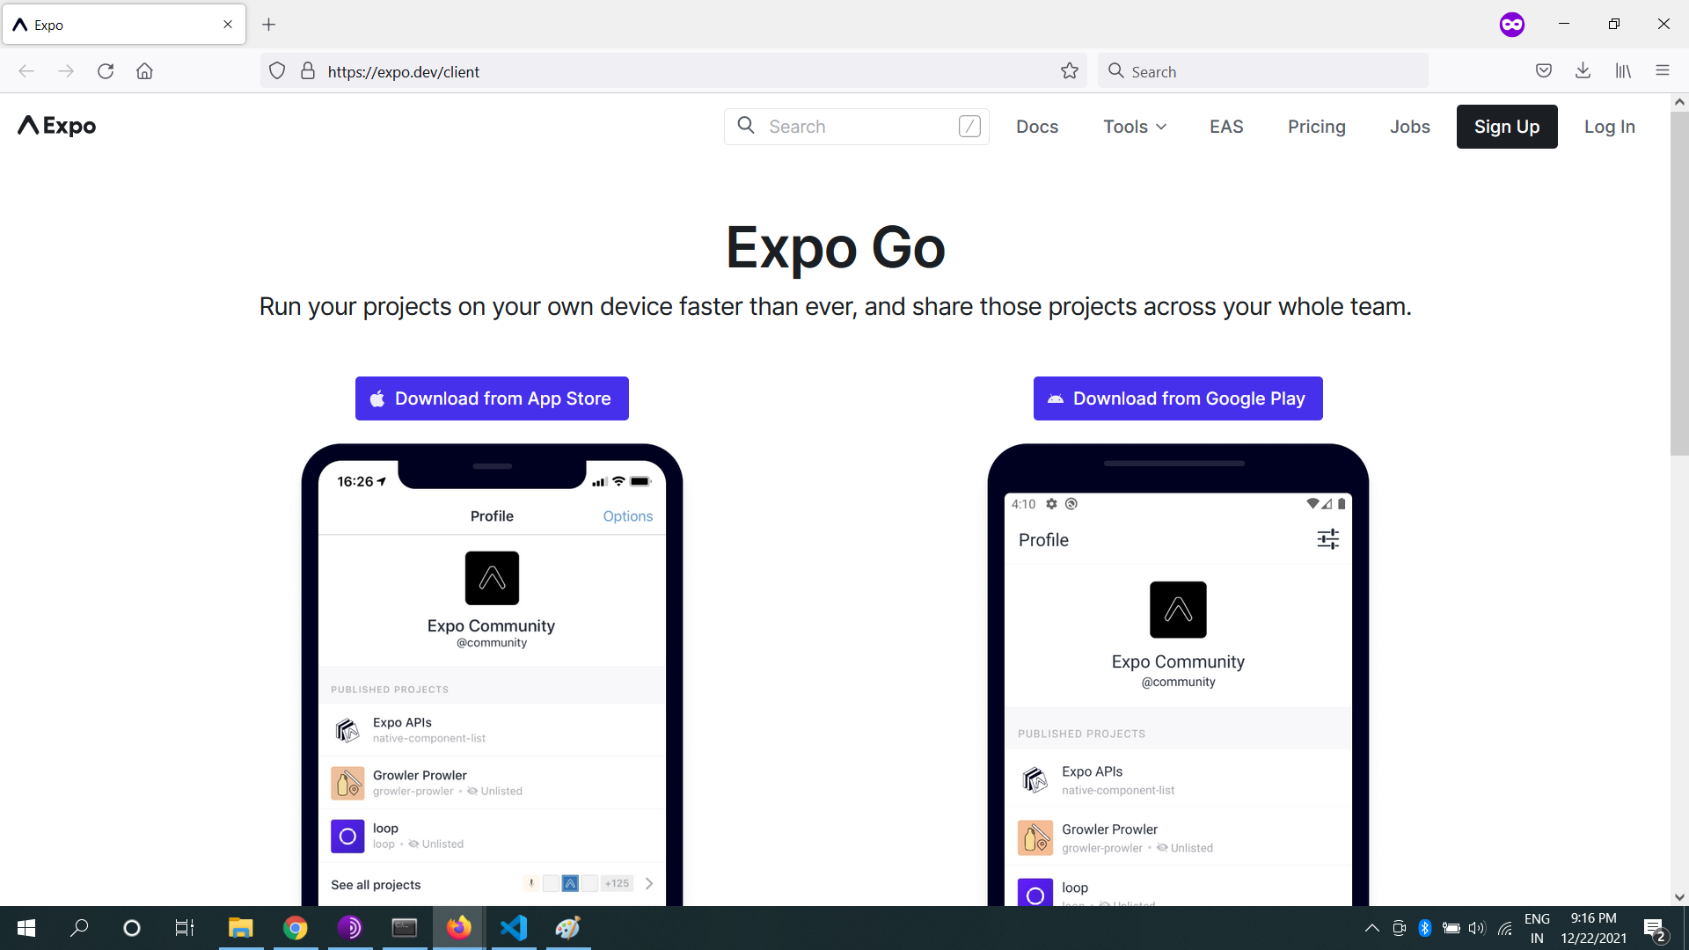The image size is (1689, 950).
Task: Click Expo APIs project icon in iPhone mockup
Action: [347, 730]
